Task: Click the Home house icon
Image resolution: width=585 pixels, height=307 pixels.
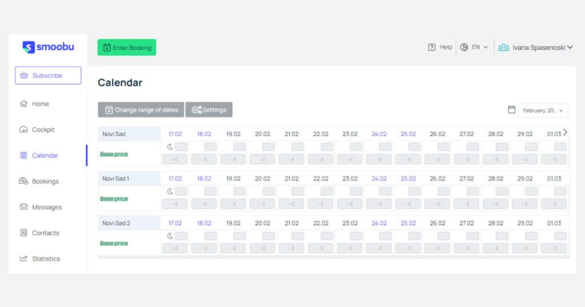Action: (23, 104)
